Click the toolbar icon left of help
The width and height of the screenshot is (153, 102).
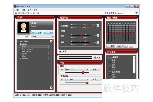click(34, 13)
